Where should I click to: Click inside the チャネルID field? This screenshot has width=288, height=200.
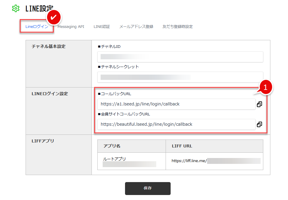point(180,57)
